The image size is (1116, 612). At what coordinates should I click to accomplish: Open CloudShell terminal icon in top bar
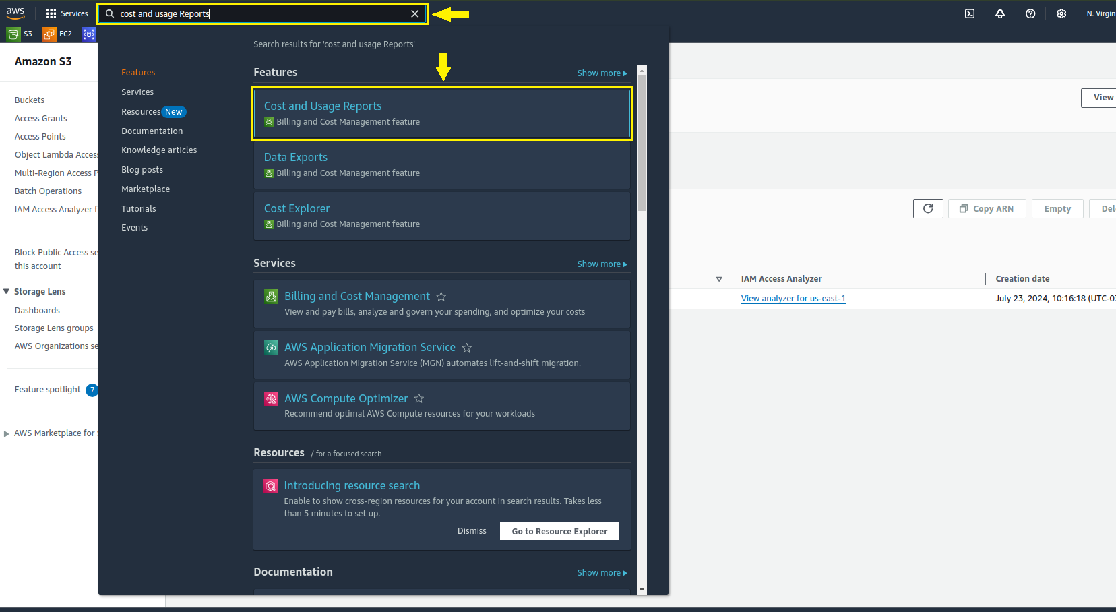coord(969,13)
